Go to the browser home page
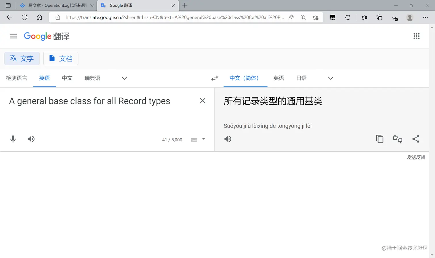Image resolution: width=435 pixels, height=258 pixels. [39, 17]
